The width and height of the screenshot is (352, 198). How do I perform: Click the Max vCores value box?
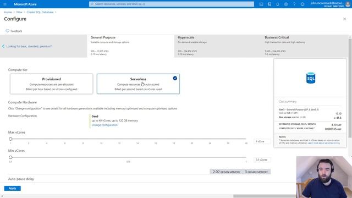pos(262,141)
